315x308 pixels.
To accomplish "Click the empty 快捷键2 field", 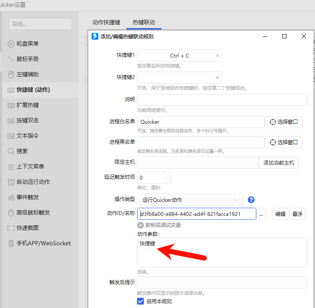I will pos(180,78).
